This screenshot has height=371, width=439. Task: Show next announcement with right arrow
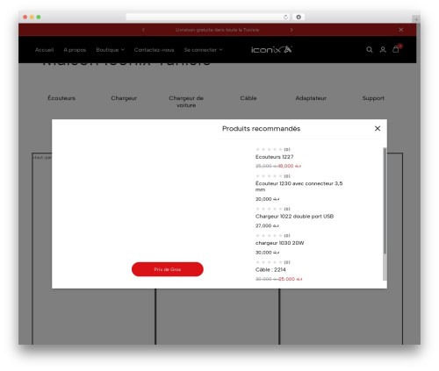point(291,30)
